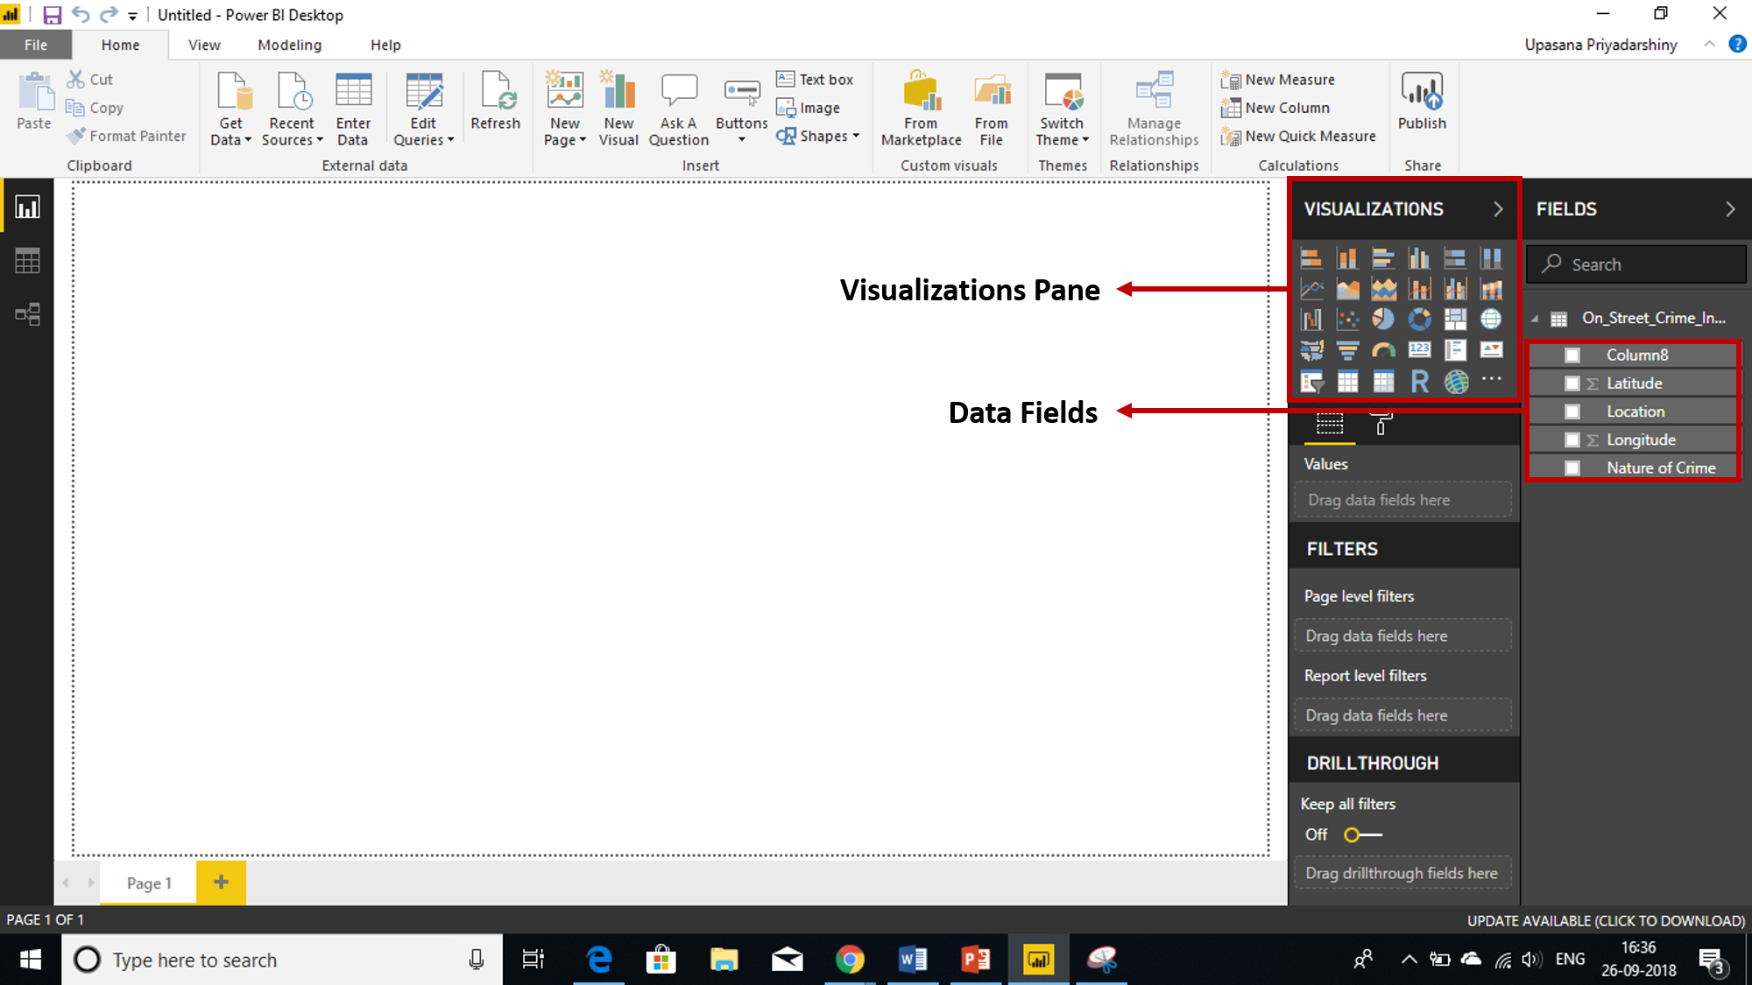Choose the Funnel chart visual
The image size is (1752, 985).
tap(1349, 349)
